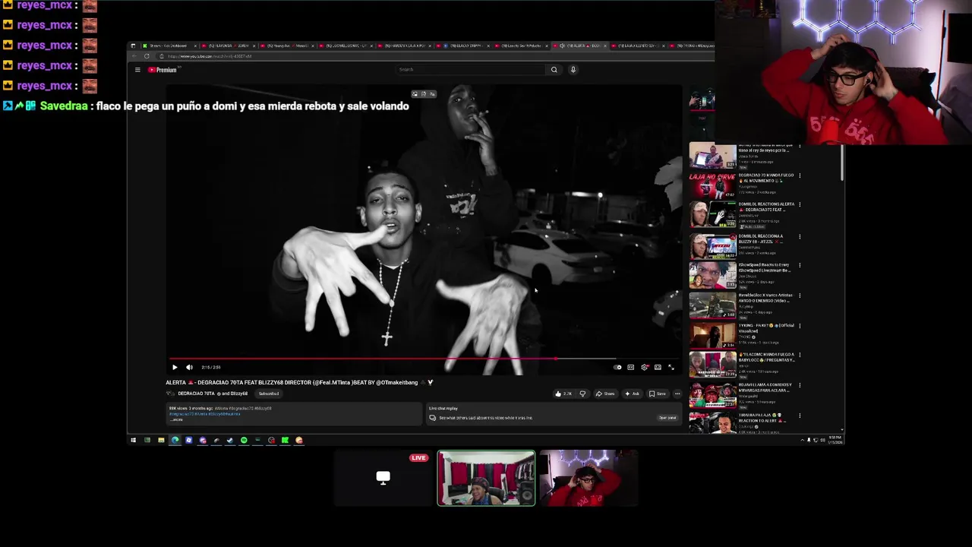Open options for TYKING - PA KE? video
This screenshot has height=547, width=972.
coord(800,326)
